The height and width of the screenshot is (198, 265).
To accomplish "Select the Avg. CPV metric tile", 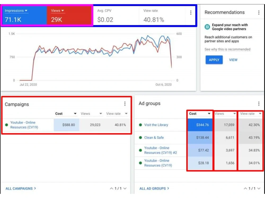I will tap(116, 16).
